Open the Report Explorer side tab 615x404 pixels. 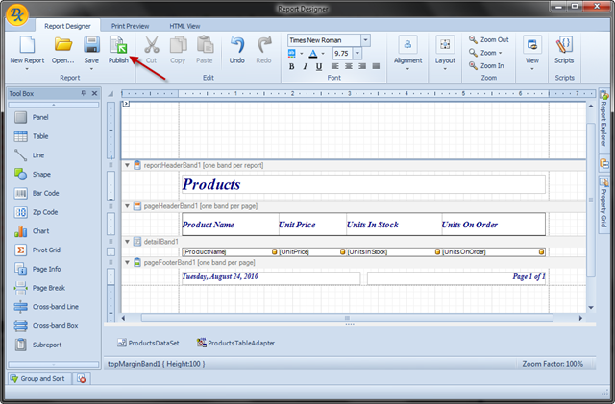coord(604,118)
